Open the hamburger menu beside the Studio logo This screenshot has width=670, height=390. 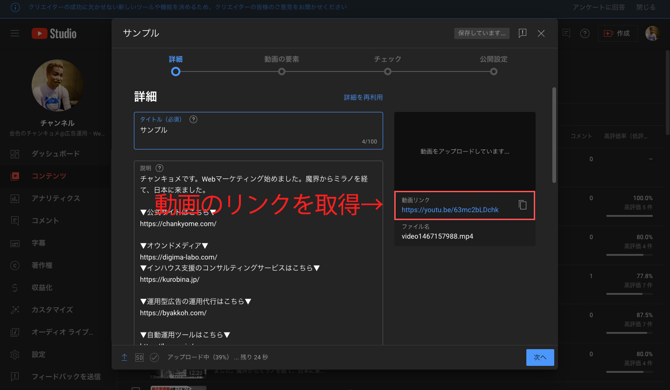tap(15, 33)
